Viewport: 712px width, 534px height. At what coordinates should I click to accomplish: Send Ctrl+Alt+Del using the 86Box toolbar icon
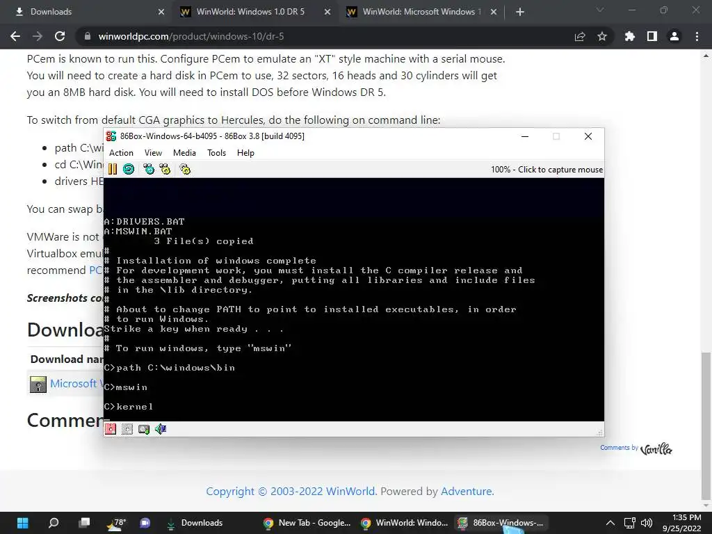coord(149,170)
